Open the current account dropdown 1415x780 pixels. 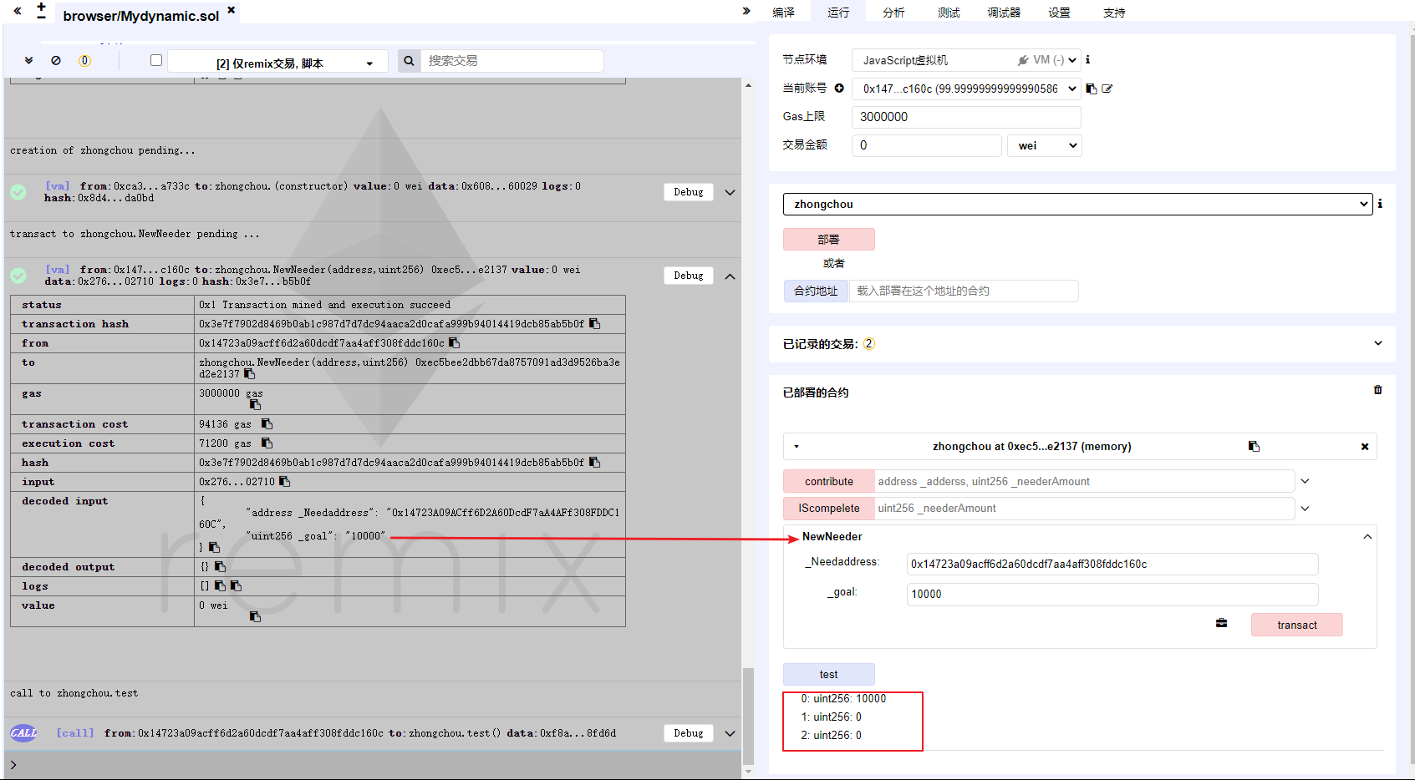click(966, 89)
